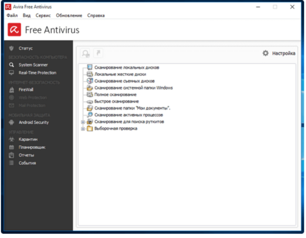Click the envelope icon beside Mail Protection

point(12,105)
